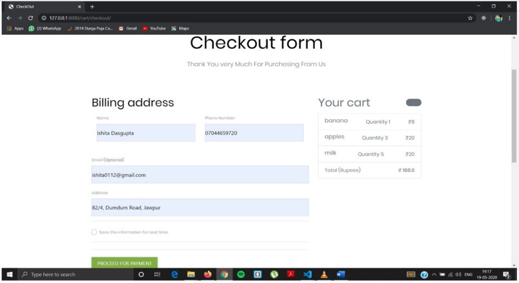Open the blue help tray icon
The height and width of the screenshot is (283, 519).
[424, 275]
